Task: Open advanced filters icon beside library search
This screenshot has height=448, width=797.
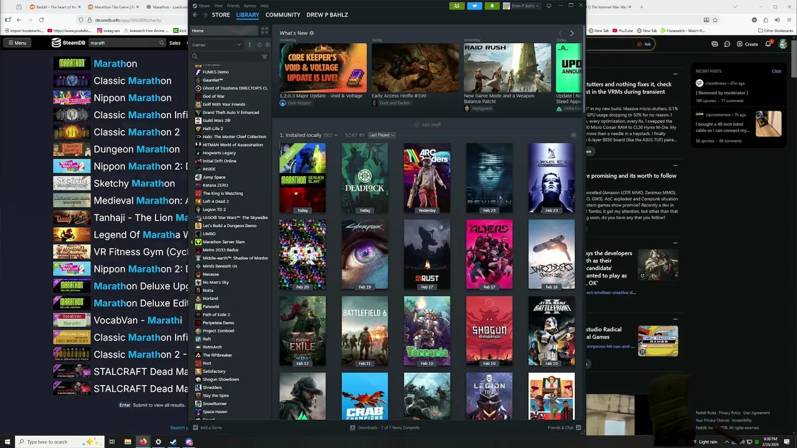Action: pos(265,57)
